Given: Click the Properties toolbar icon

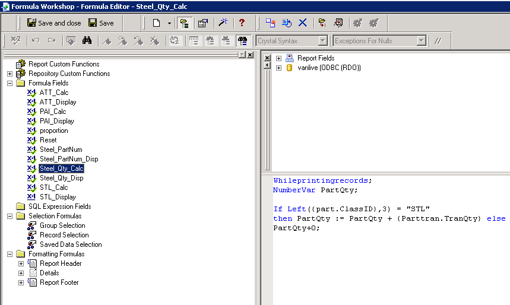Looking at the screenshot, I should click(202, 23).
